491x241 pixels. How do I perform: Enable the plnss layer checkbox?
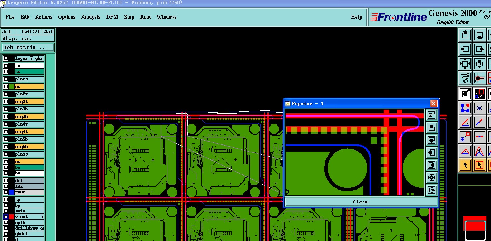(x=6, y=154)
